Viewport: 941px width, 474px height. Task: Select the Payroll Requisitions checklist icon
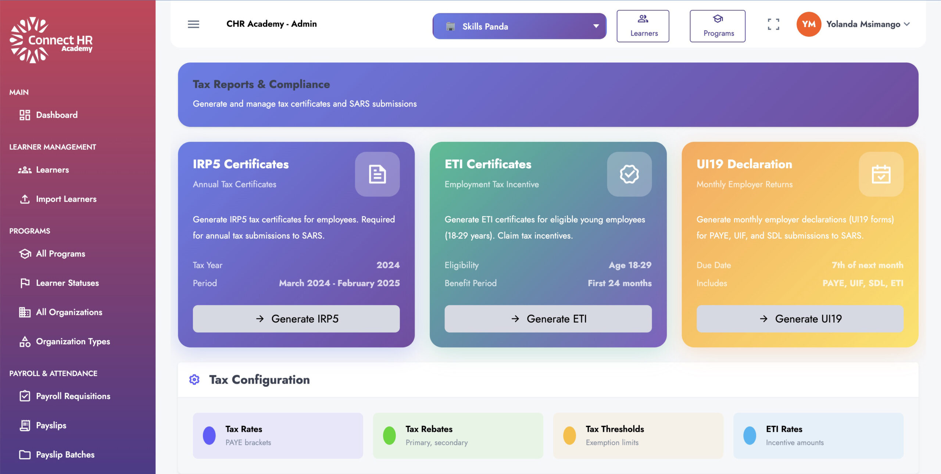24,396
